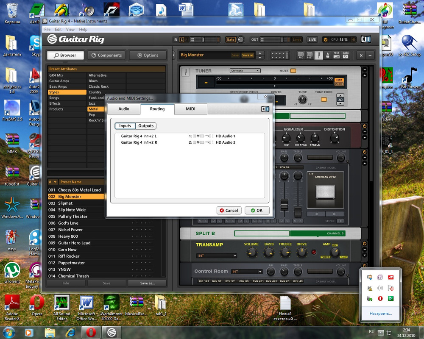Show the rack's POST tape deck

(x=310, y=55)
